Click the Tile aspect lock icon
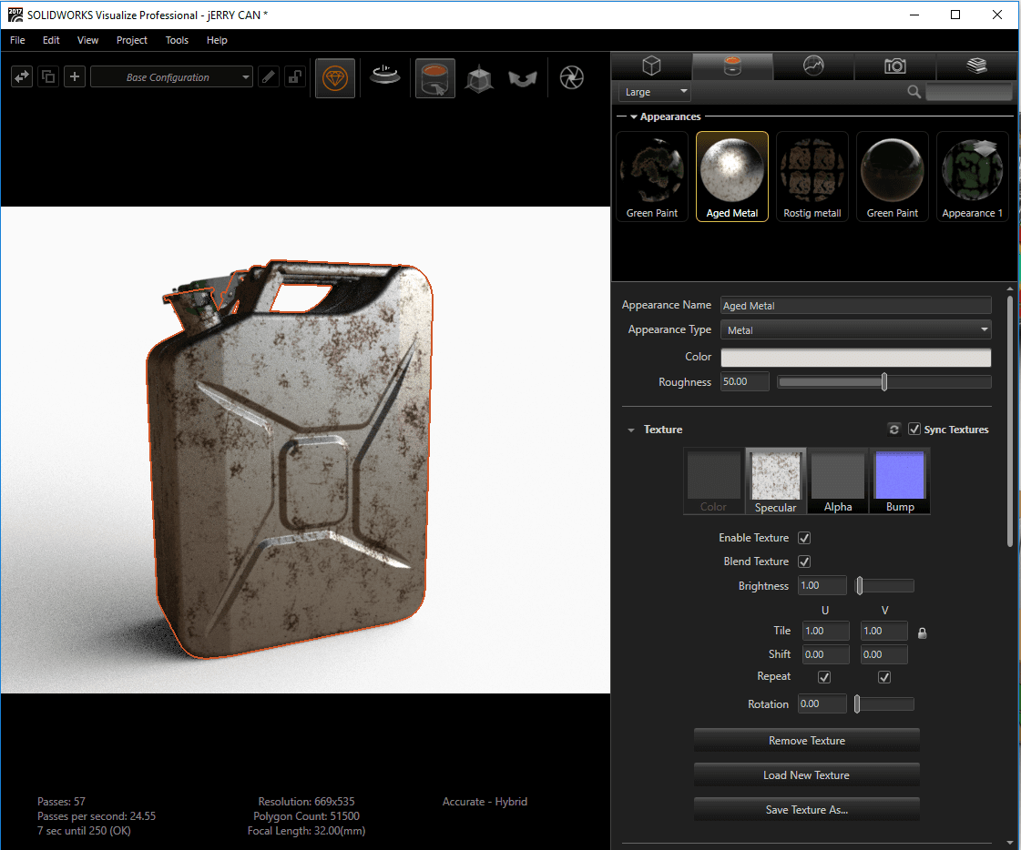The width and height of the screenshot is (1021, 850). 922,632
